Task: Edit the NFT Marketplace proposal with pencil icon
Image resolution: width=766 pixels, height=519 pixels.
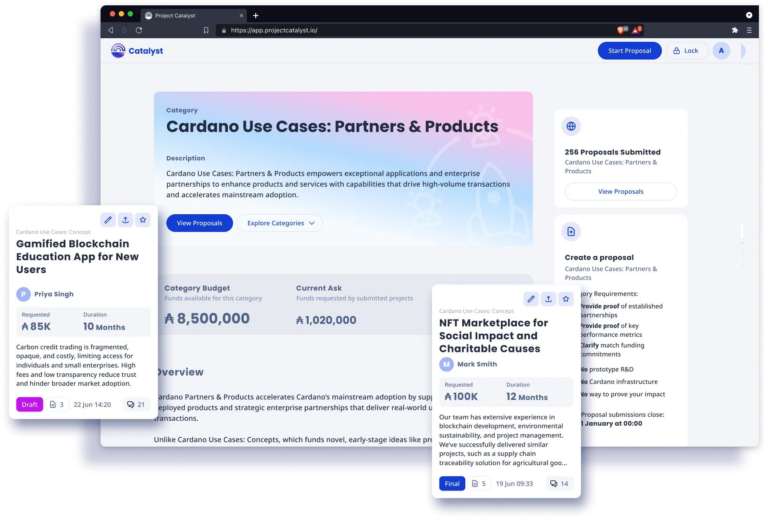Action: (x=531, y=299)
